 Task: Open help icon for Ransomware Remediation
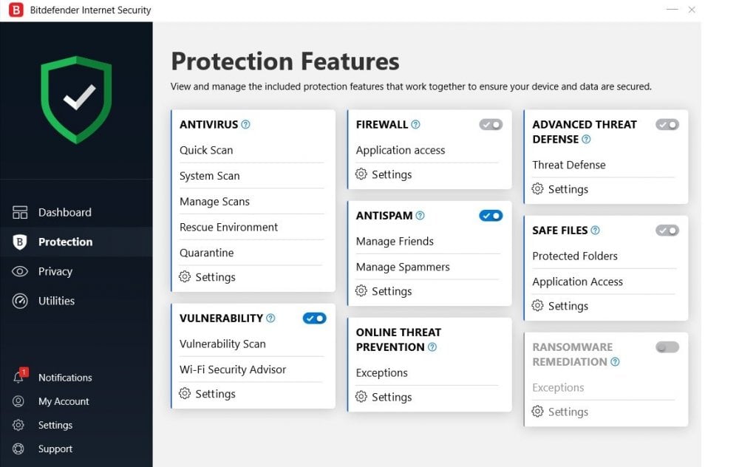[x=615, y=362]
